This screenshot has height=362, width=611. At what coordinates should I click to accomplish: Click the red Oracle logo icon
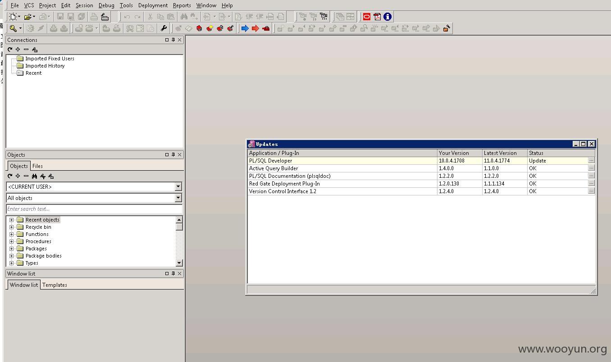367,17
